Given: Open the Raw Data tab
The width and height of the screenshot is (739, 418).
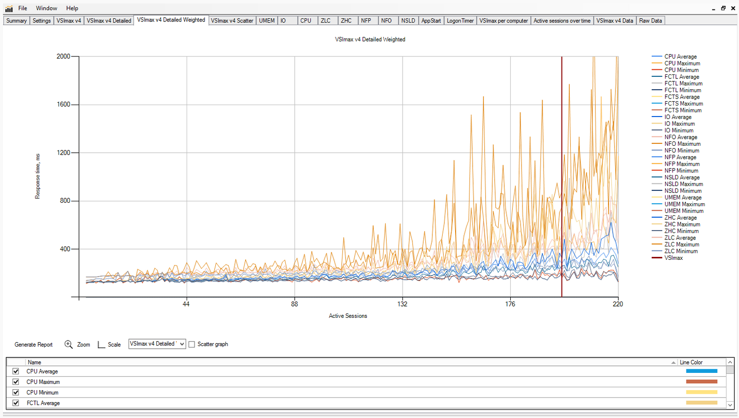Looking at the screenshot, I should [x=650, y=21].
